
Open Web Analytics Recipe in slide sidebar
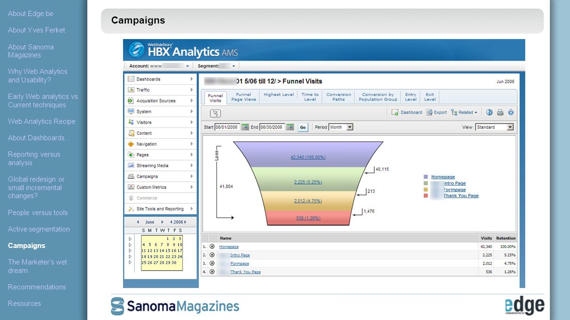41,121
